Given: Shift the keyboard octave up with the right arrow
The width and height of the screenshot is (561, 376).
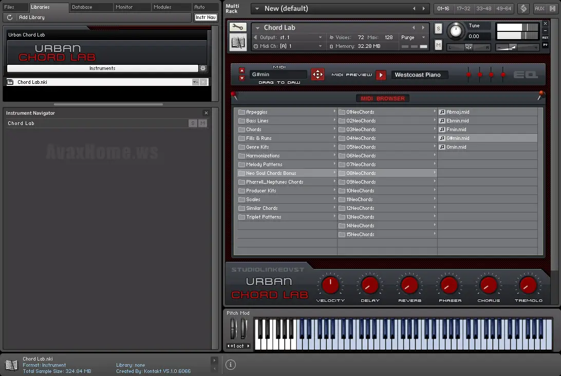Looking at the screenshot, I should (x=248, y=346).
